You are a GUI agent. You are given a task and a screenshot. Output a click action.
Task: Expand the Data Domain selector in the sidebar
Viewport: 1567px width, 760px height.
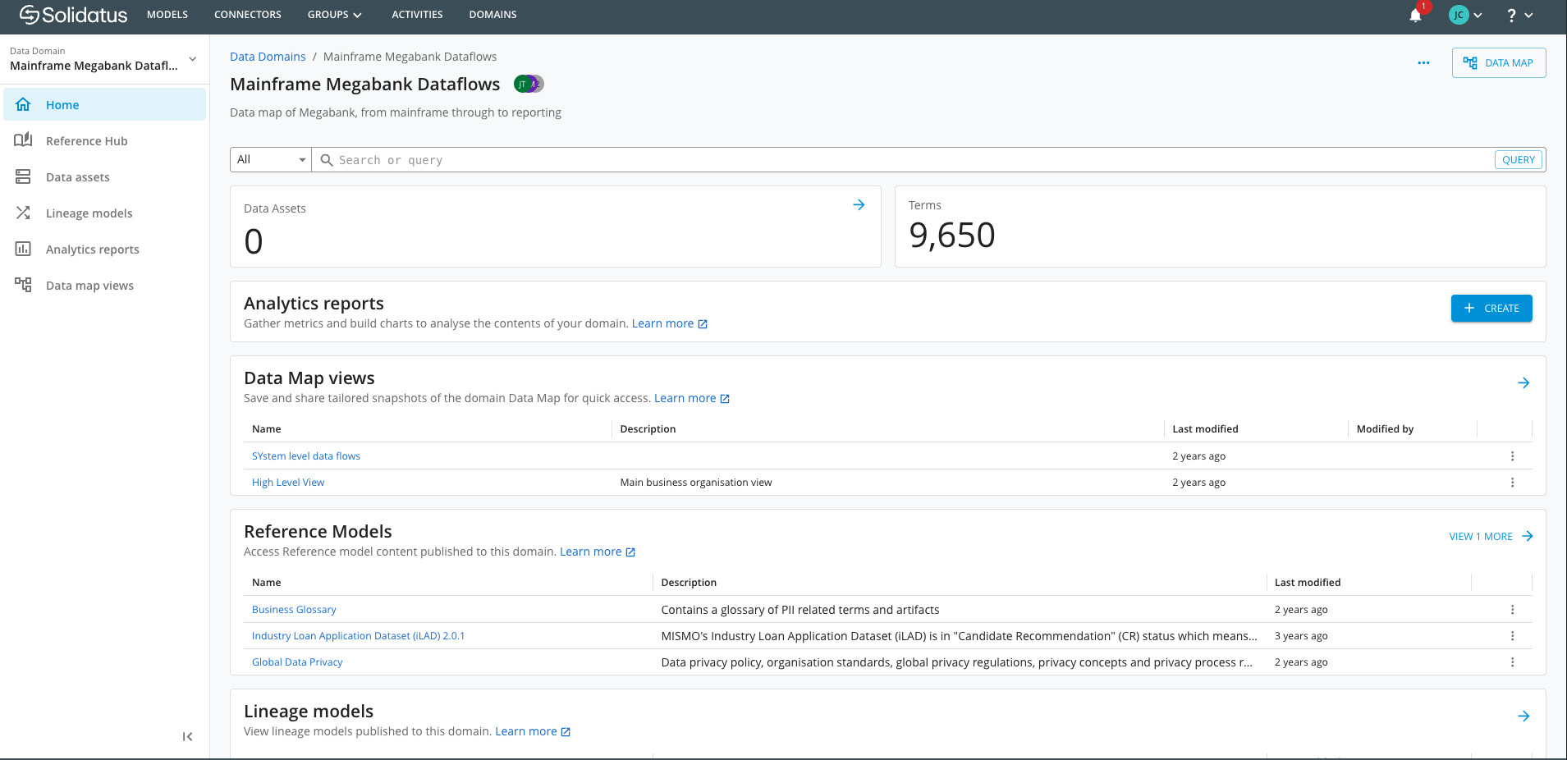click(104, 59)
